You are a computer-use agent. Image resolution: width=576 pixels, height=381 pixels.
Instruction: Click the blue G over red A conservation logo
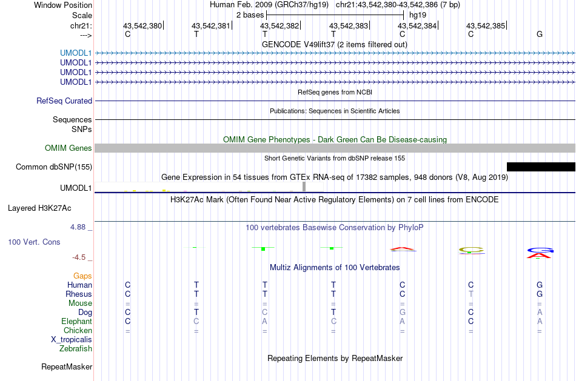(x=539, y=253)
